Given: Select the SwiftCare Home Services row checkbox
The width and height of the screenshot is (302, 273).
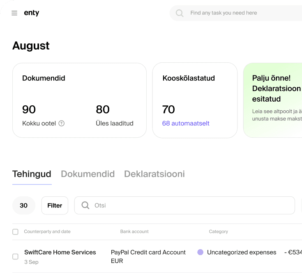Looking at the screenshot, I should pos(15,257).
